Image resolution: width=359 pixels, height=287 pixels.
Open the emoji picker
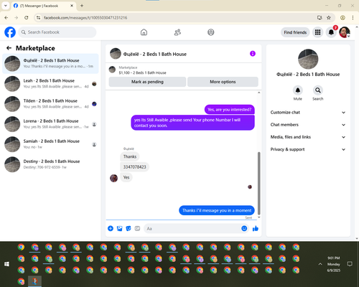244,228
